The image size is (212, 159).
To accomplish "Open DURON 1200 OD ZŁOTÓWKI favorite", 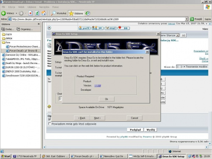I will click(21, 67).
